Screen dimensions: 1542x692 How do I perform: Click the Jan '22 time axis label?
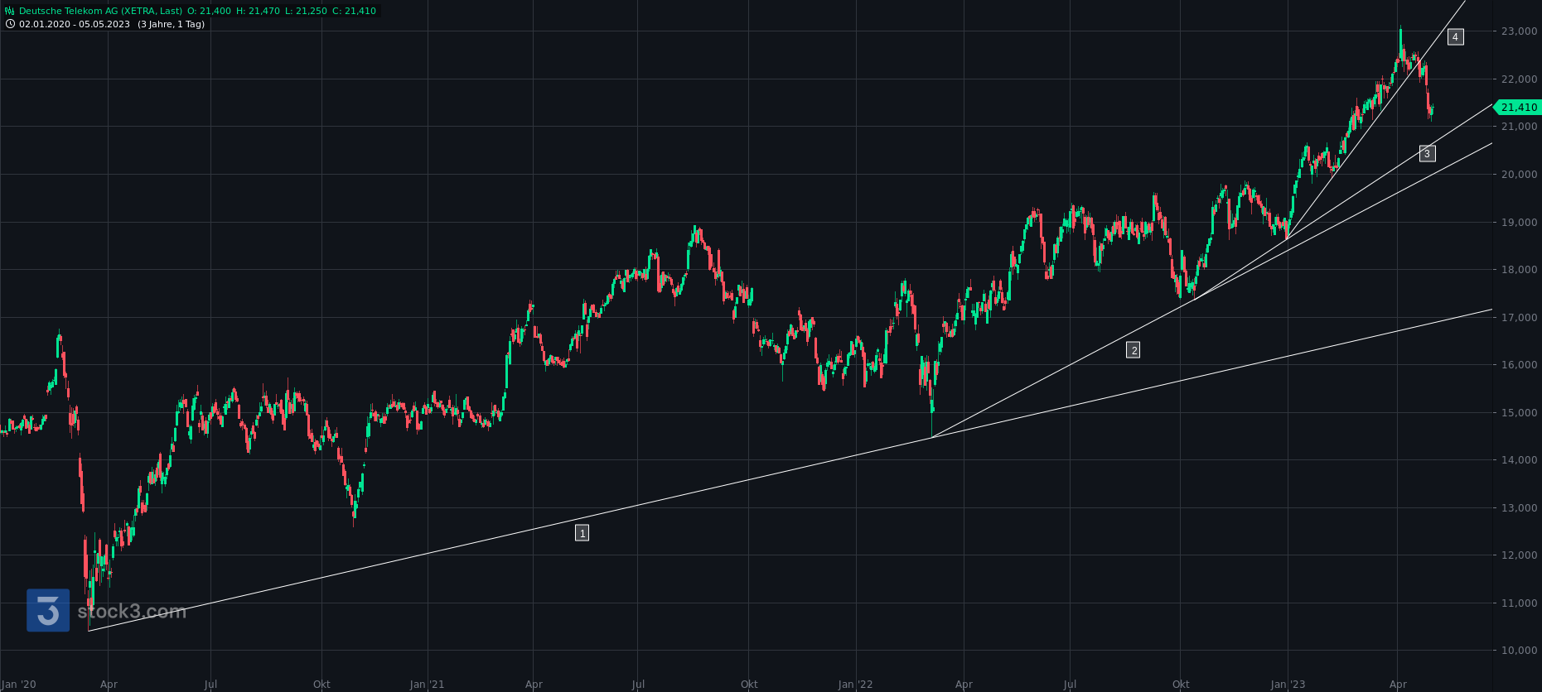click(856, 685)
